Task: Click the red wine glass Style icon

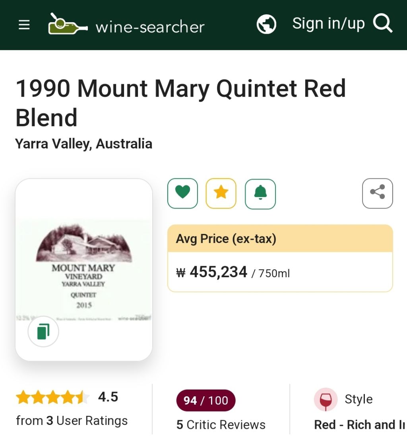Action: click(x=326, y=400)
